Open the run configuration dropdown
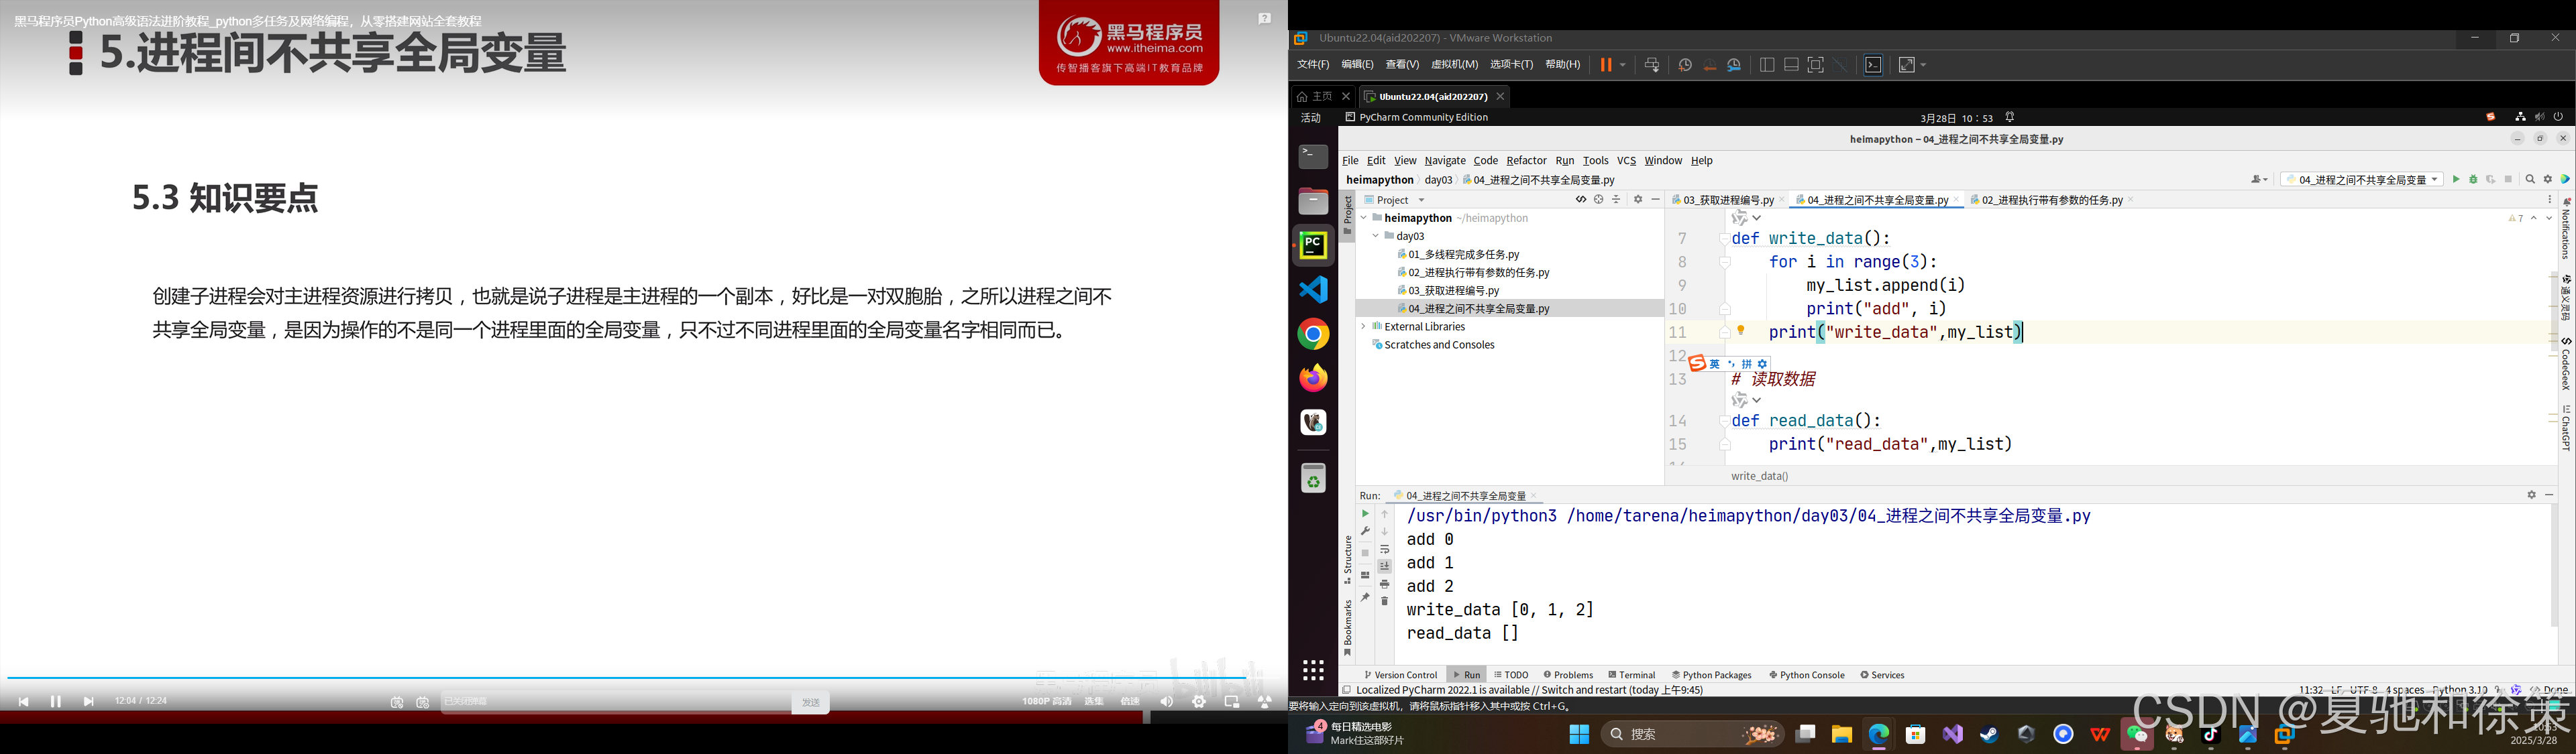 (2361, 180)
